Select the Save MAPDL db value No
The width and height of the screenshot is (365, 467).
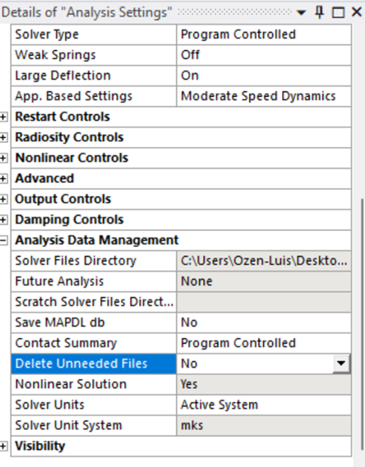pyautogui.click(x=264, y=322)
